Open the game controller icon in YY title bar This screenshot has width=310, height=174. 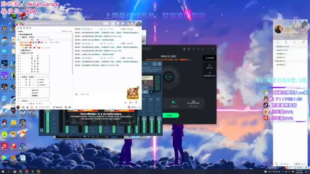pyautogui.click(x=123, y=23)
